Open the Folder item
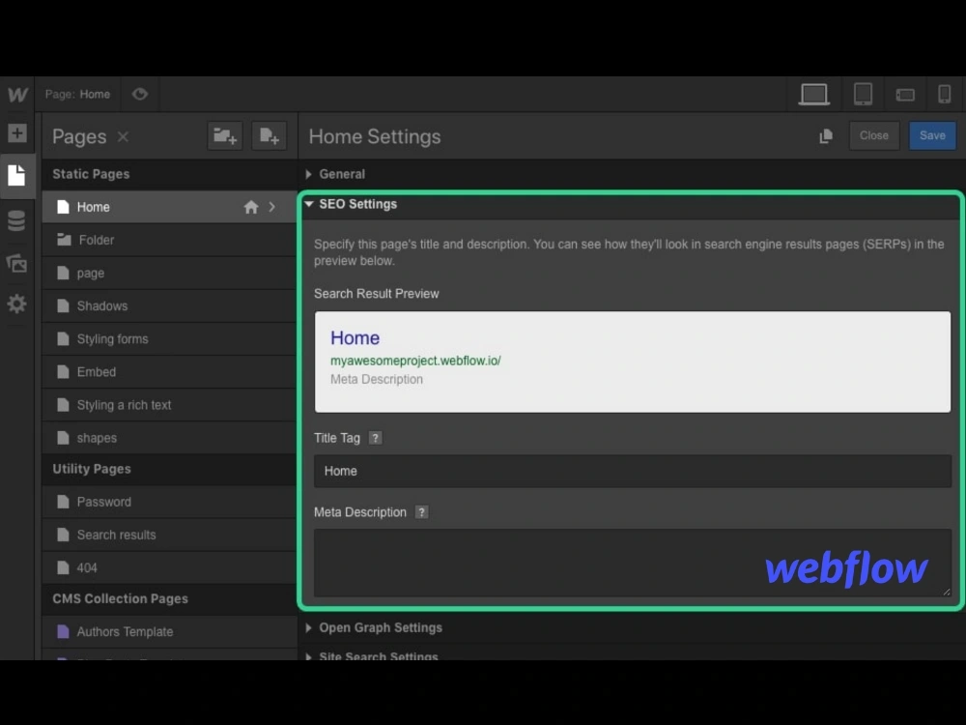 point(169,240)
